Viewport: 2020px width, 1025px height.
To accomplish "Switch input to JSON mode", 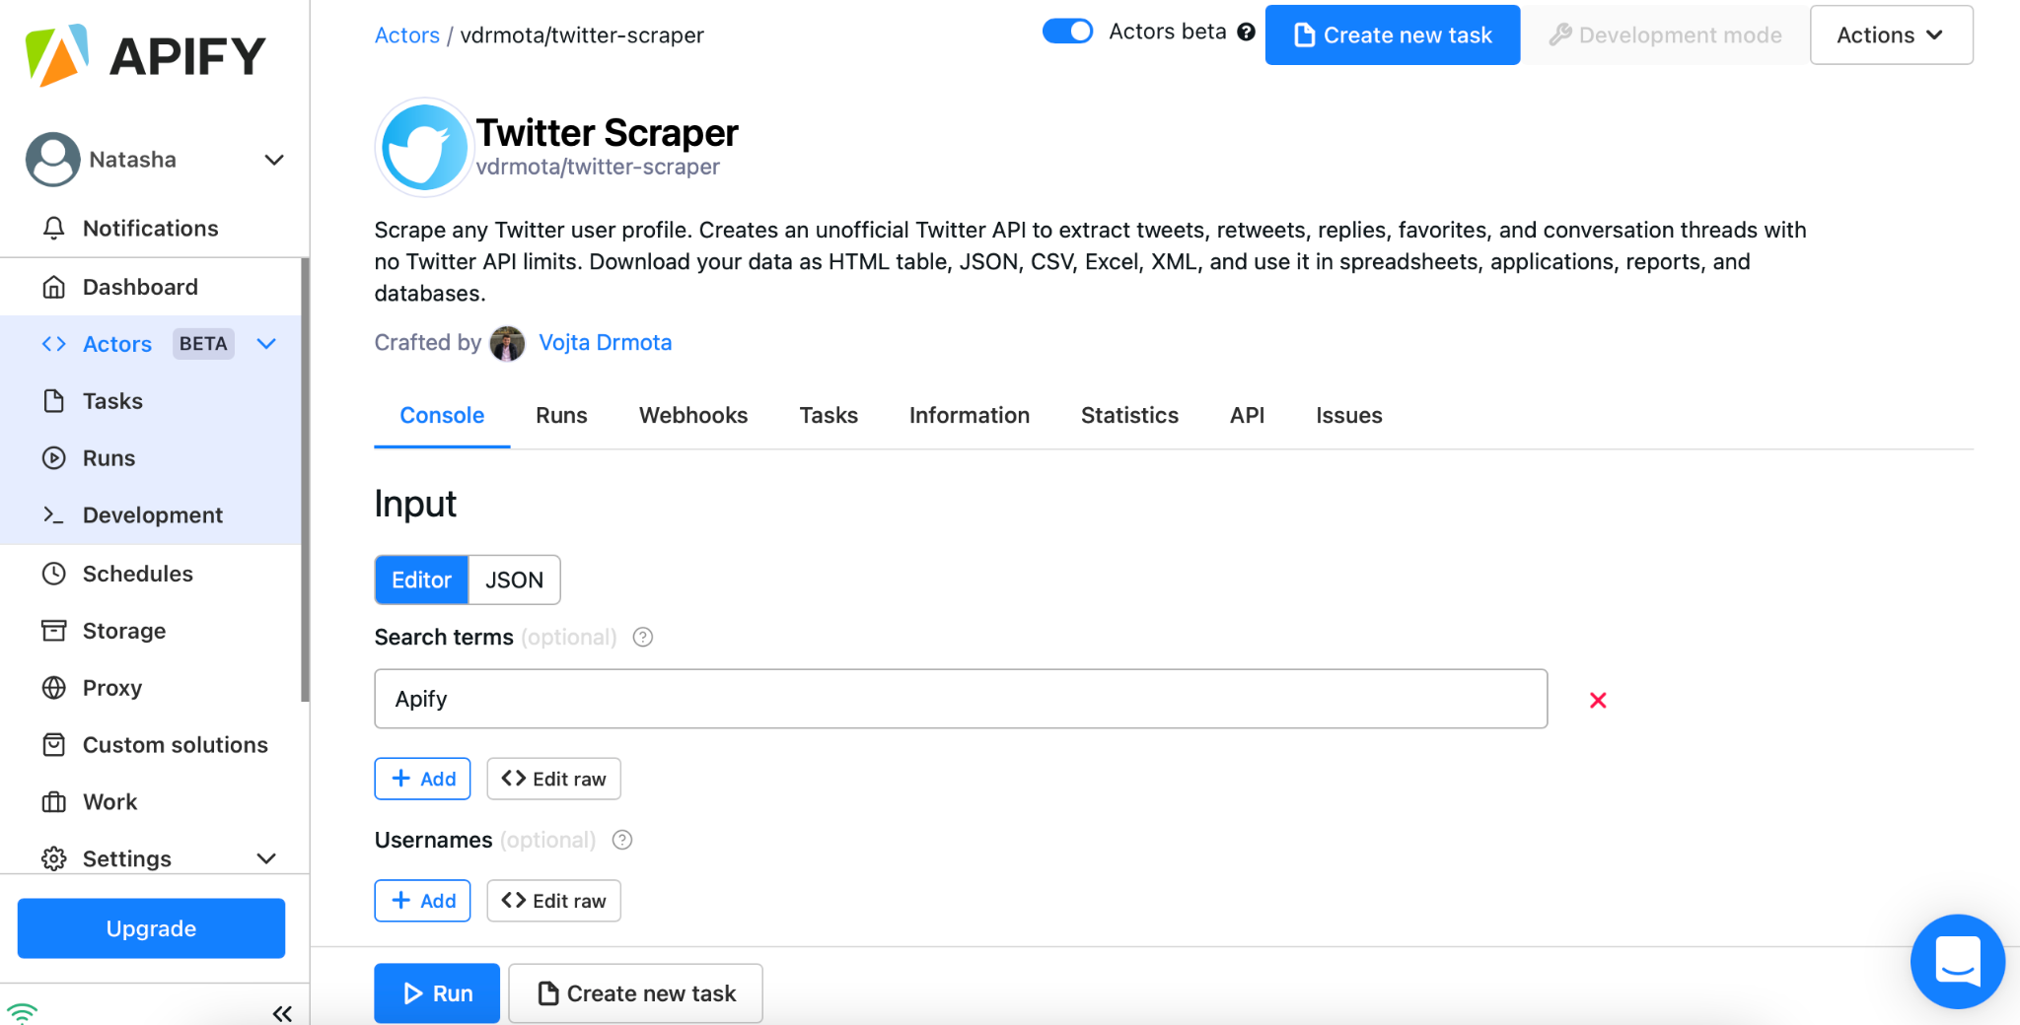I will coord(514,581).
